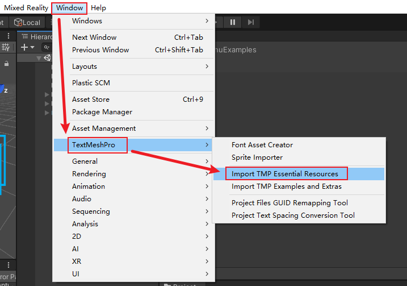The height and width of the screenshot is (286, 407).
Task: Open Sprite Importer
Action: click(x=299, y=157)
